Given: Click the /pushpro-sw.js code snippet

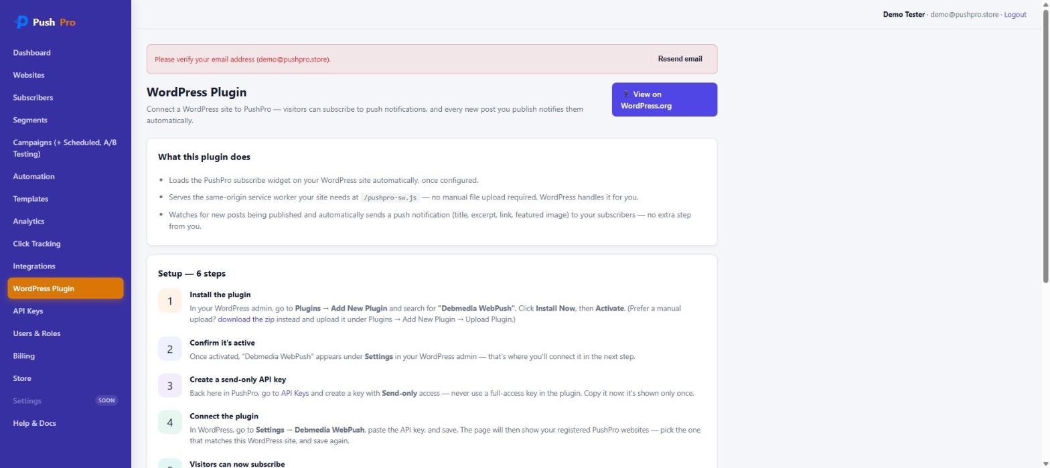Looking at the screenshot, I should point(390,198).
